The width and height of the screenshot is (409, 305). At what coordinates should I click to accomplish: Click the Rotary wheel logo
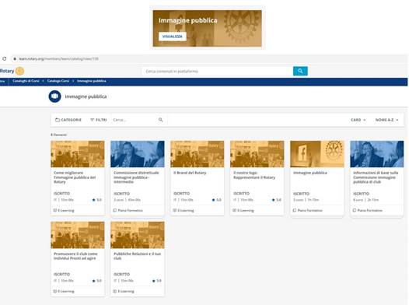(x=19, y=71)
